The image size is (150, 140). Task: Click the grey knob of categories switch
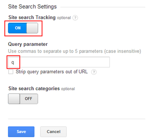point(14,99)
